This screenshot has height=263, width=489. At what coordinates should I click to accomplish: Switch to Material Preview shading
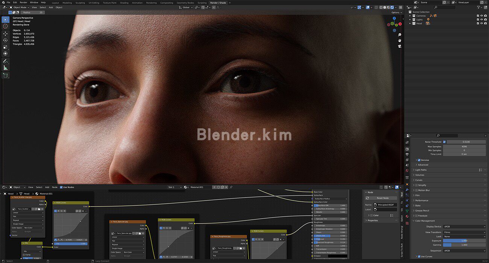pyautogui.click(x=389, y=7)
